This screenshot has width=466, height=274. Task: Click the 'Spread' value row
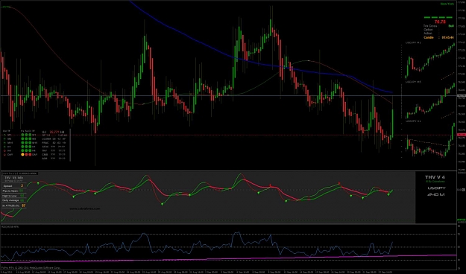pyautogui.click(x=13, y=186)
